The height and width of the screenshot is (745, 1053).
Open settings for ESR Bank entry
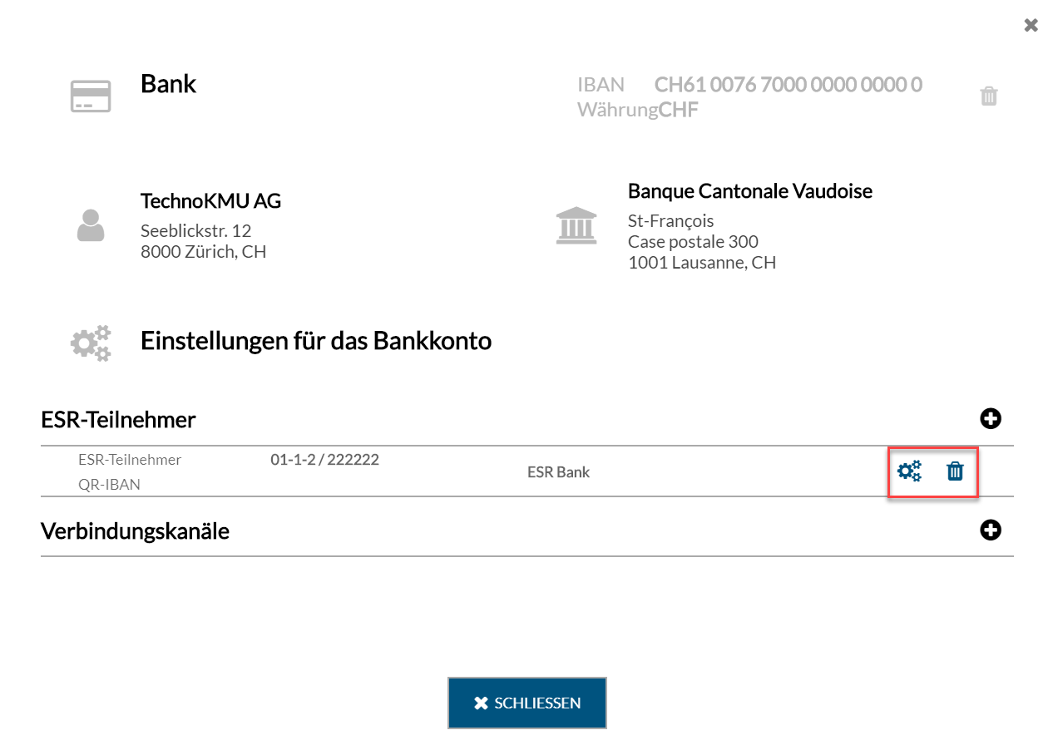click(x=910, y=471)
